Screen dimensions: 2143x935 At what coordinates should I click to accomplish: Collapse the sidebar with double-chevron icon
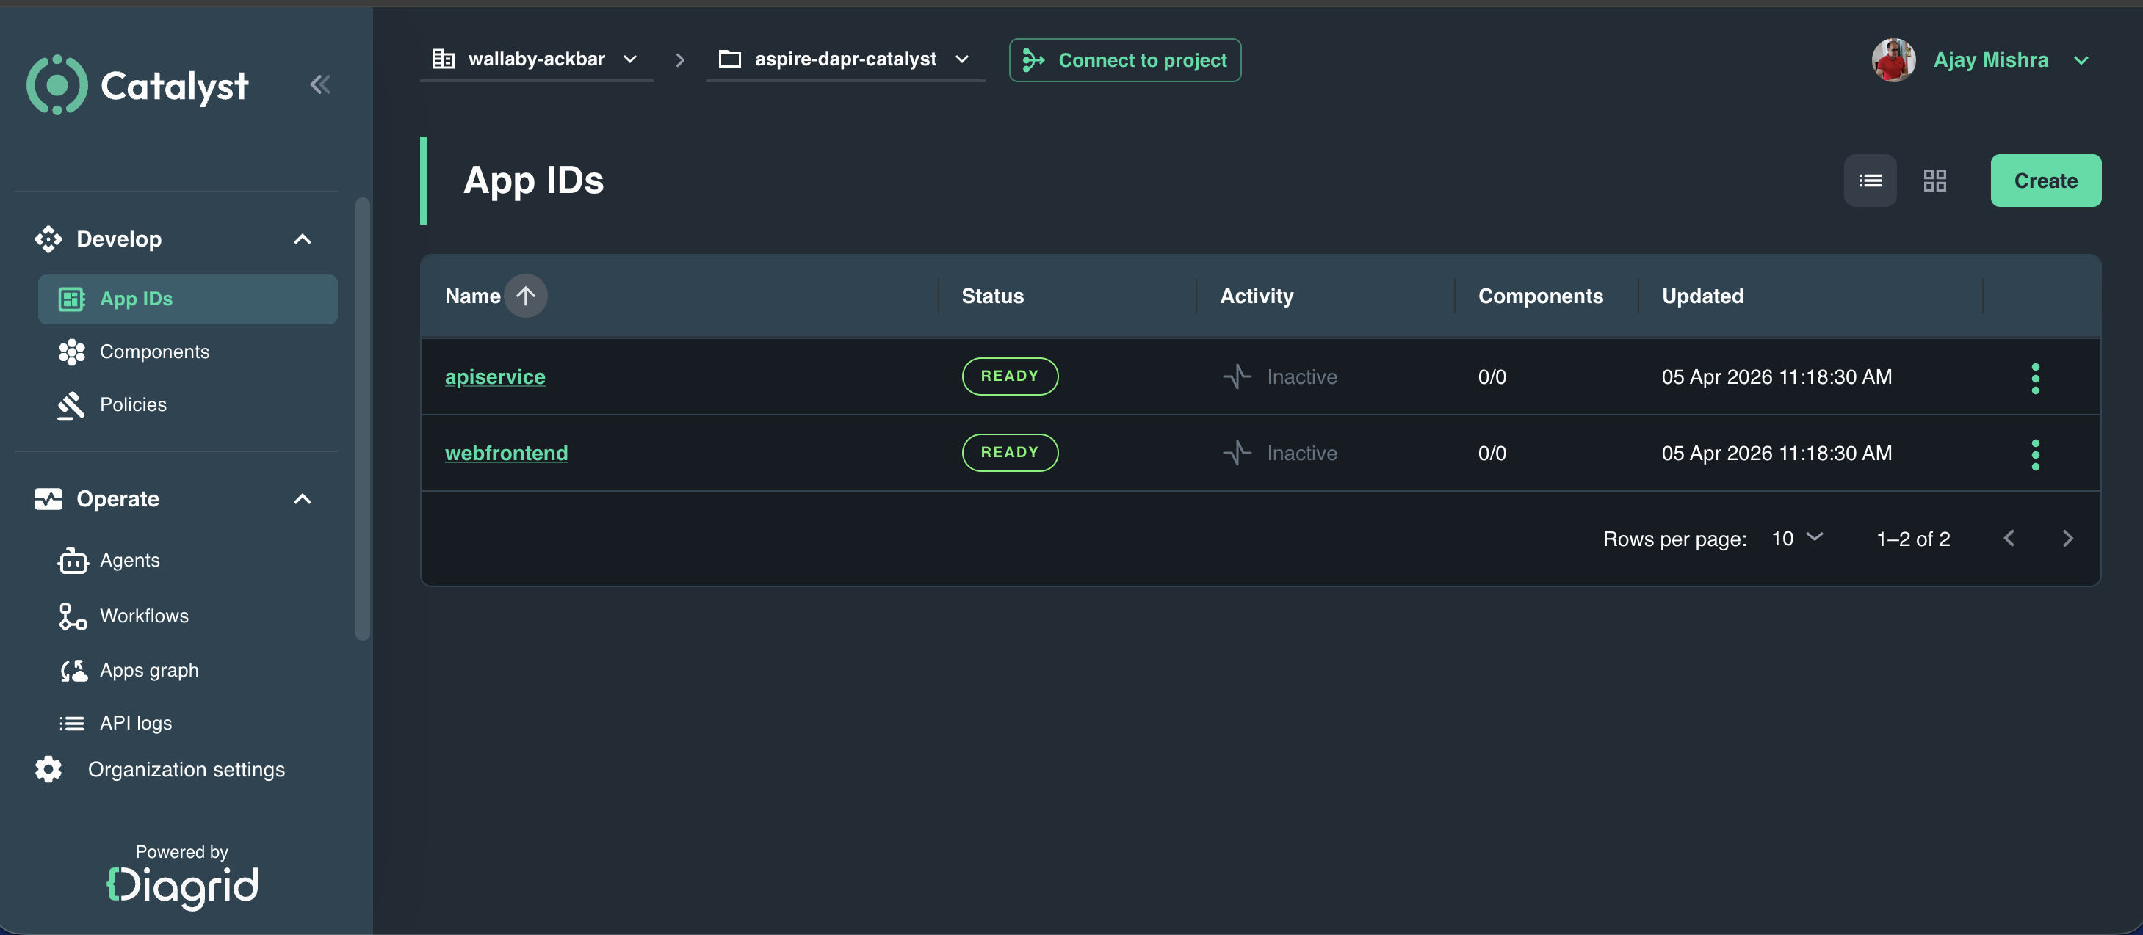tap(320, 84)
